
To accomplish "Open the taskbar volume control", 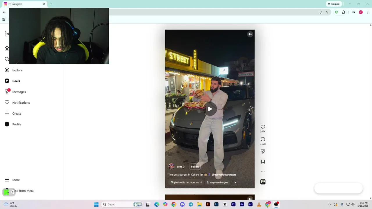I will click(353, 204).
